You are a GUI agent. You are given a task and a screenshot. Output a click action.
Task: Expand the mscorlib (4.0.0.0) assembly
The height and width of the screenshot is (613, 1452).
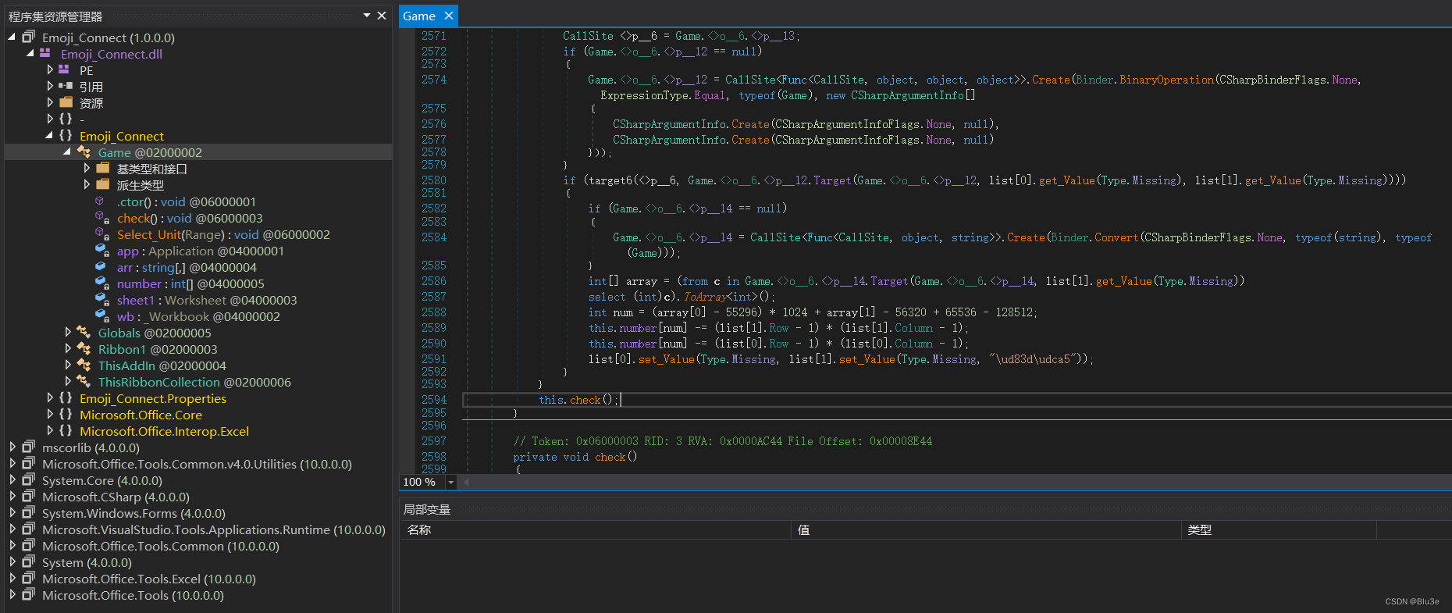click(12, 447)
